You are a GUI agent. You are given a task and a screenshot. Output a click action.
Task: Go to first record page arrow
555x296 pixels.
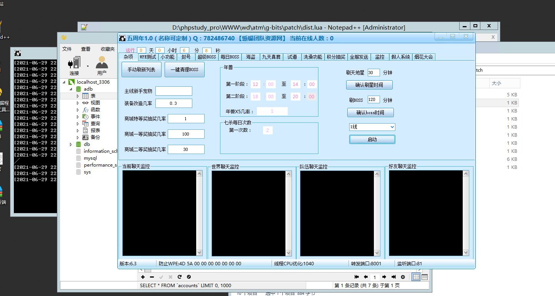(x=357, y=277)
